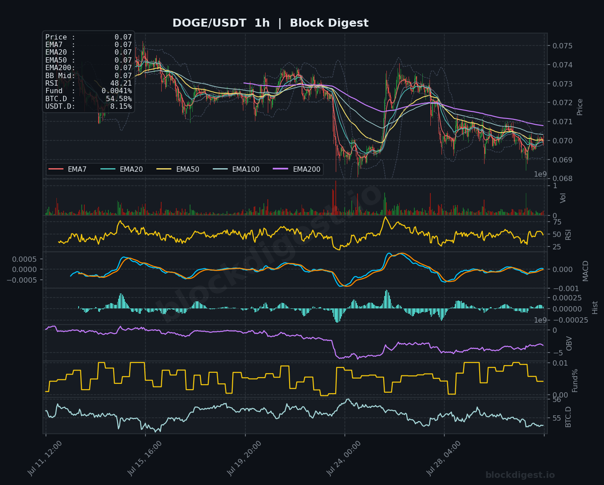Click the Fund% axis tick 0.01

[x=560, y=363]
